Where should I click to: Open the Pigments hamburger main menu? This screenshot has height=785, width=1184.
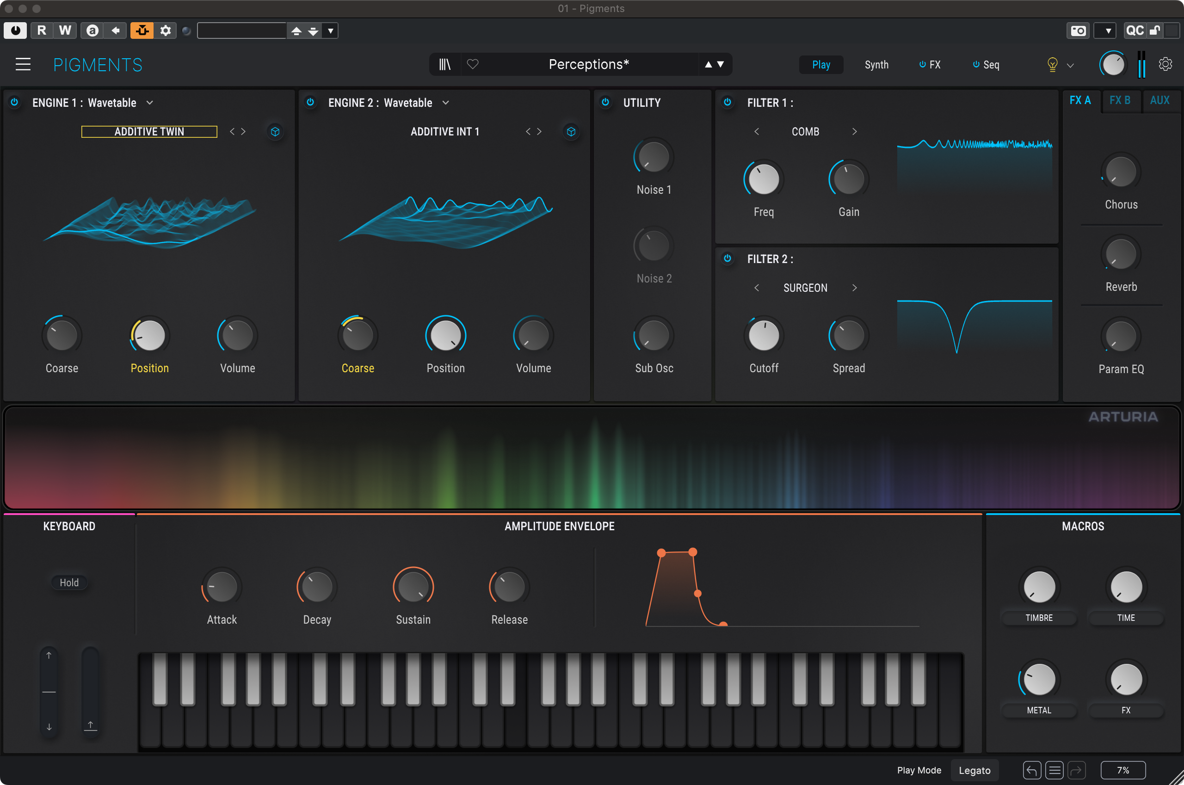[x=23, y=65]
